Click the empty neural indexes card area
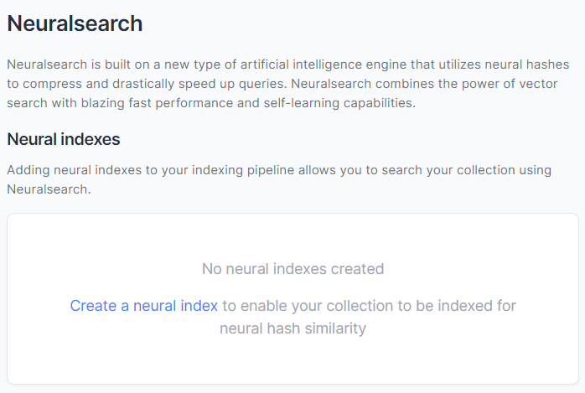The image size is (585, 393). [x=292, y=298]
